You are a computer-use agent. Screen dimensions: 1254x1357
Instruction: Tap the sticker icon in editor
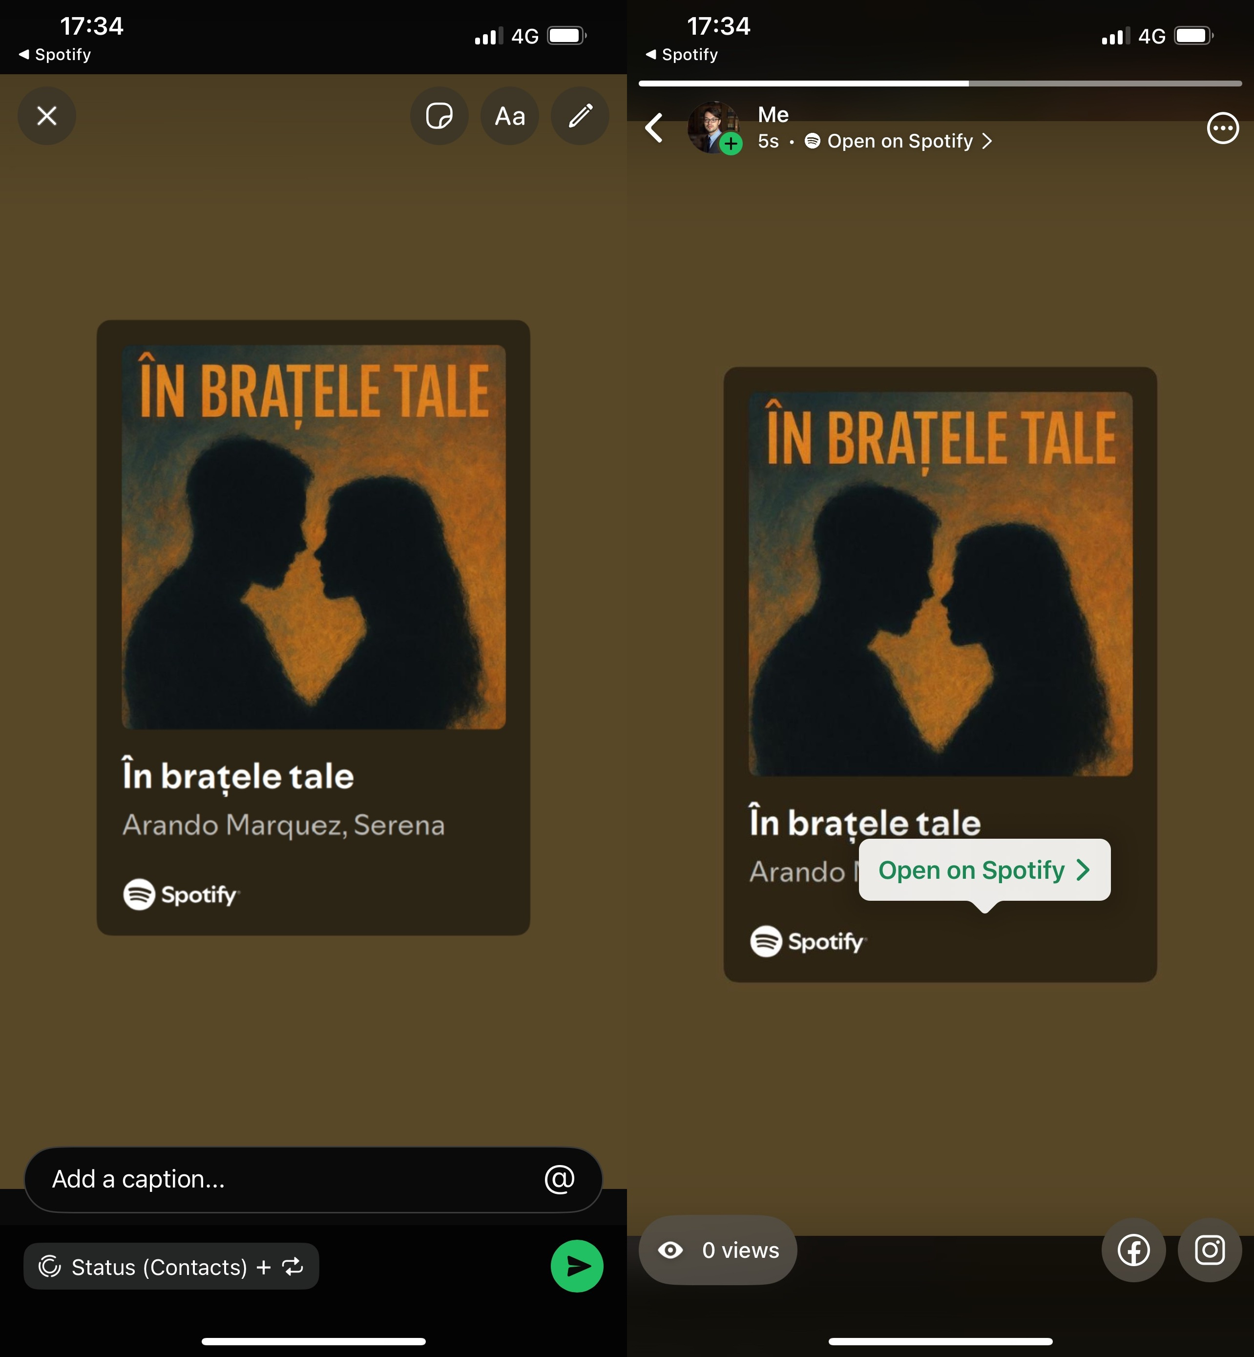coord(439,116)
